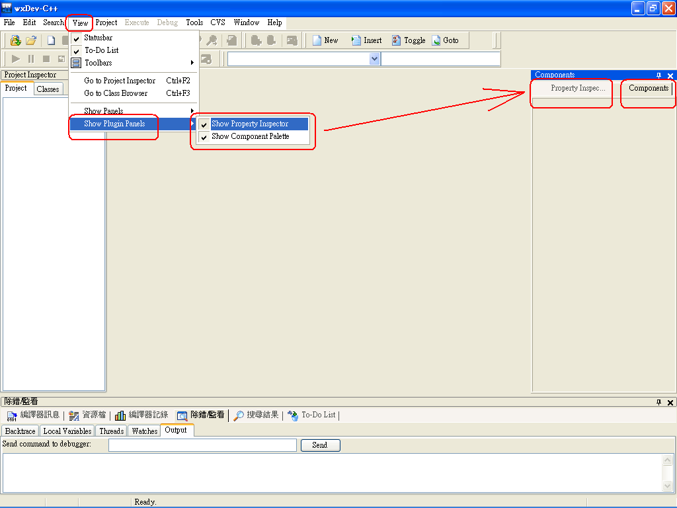The width and height of the screenshot is (677, 508).
Task: Click the Toolbars menu icon
Action: (x=76, y=63)
